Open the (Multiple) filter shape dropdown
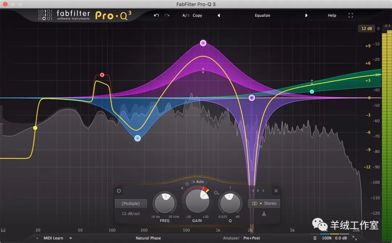Image resolution: width=392 pixels, height=243 pixels. (x=131, y=203)
